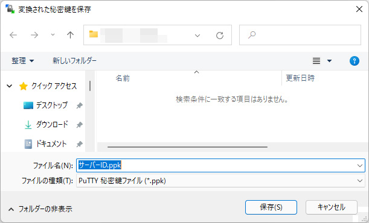This screenshot has height=223, width=369.
Task: Click the ドキュメント file icon
Action: click(28, 144)
